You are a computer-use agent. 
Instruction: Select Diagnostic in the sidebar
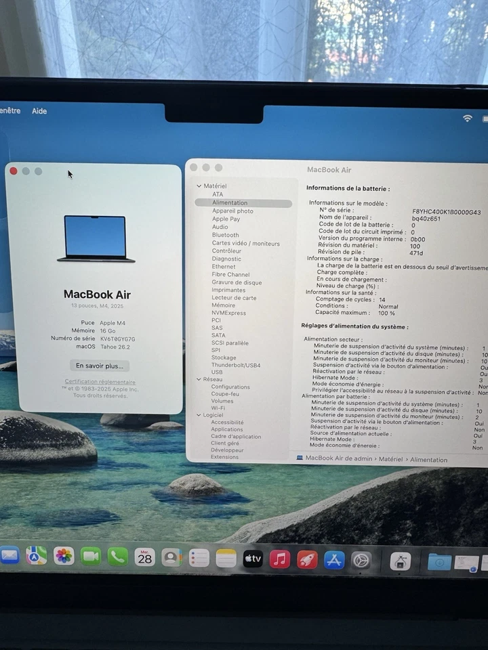(226, 259)
